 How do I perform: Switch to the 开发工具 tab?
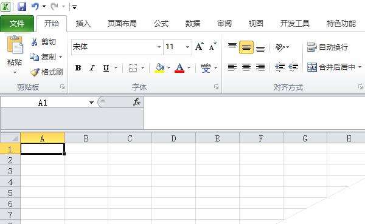[x=294, y=24]
